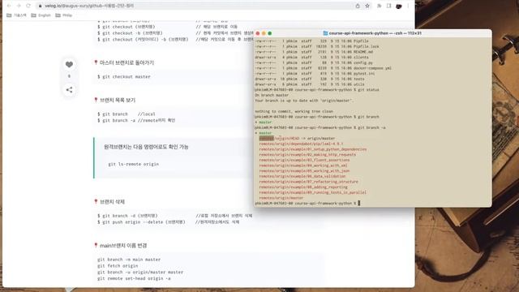Click the 'git branch -d' code line
This screenshot has width=519, height=292.
click(x=174, y=216)
